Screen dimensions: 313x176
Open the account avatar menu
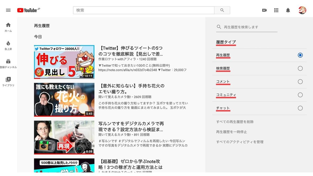pos(302,10)
